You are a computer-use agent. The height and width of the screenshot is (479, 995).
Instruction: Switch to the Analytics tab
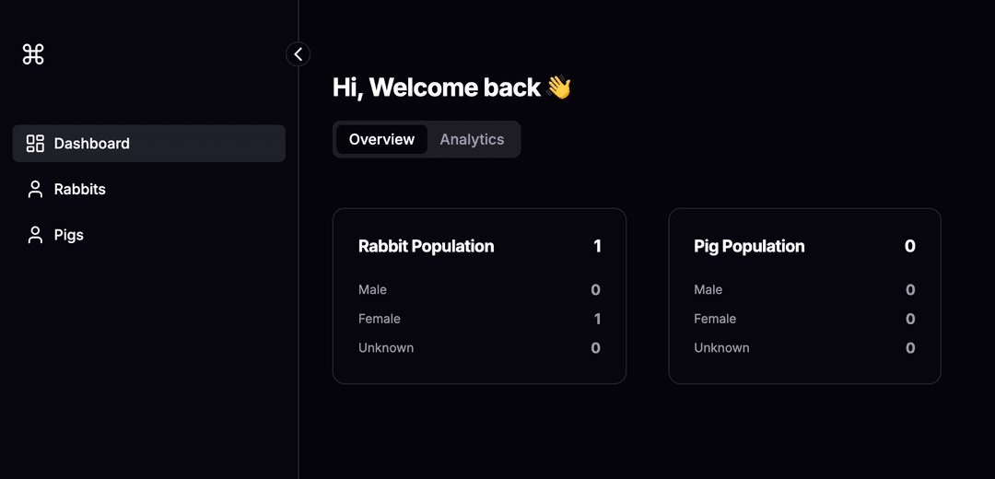pyautogui.click(x=472, y=140)
